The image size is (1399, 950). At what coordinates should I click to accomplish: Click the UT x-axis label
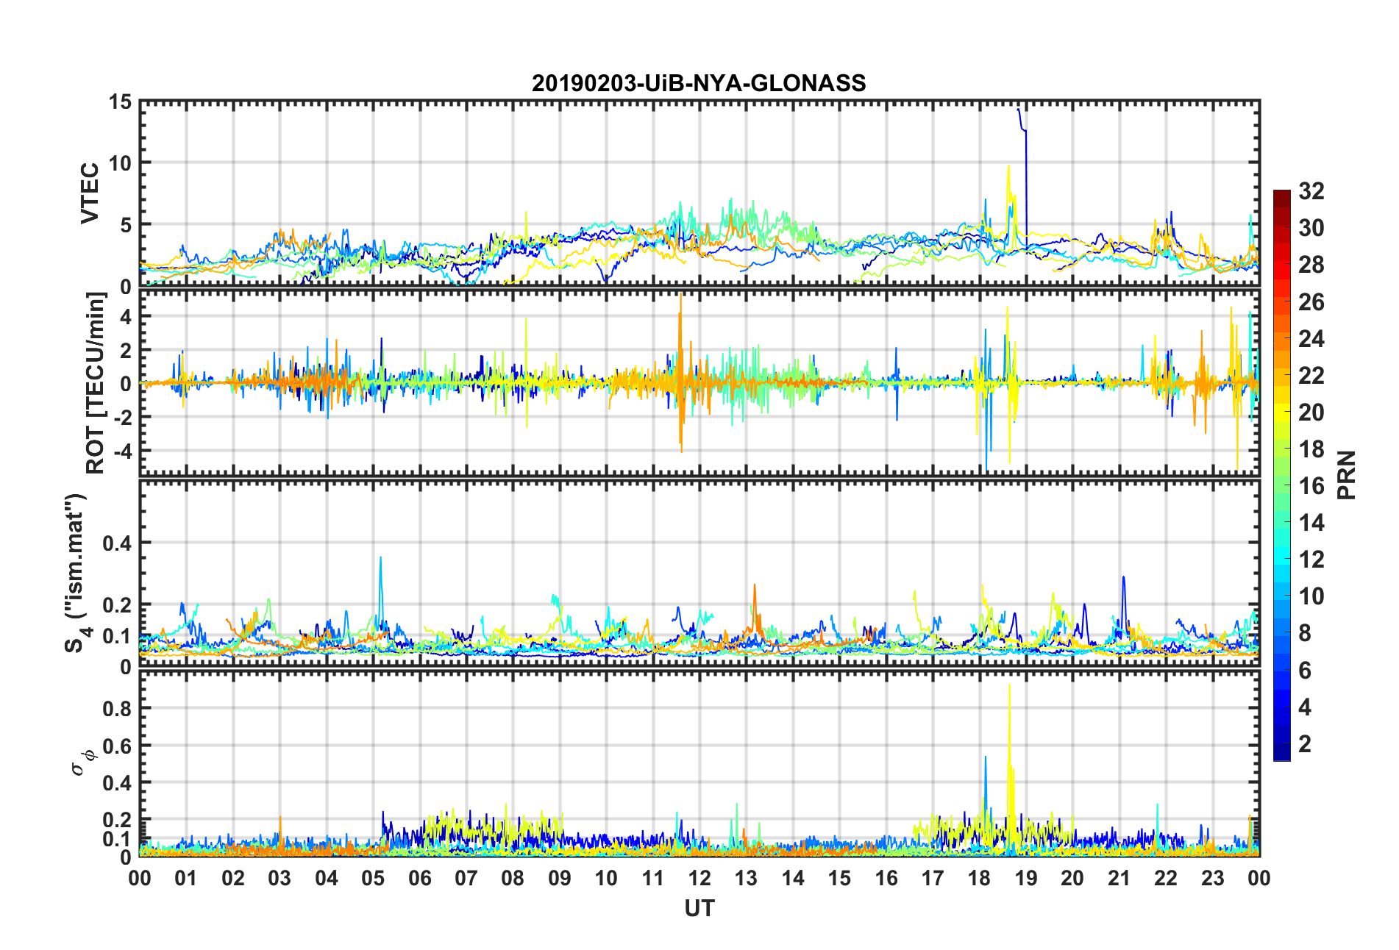click(x=699, y=909)
